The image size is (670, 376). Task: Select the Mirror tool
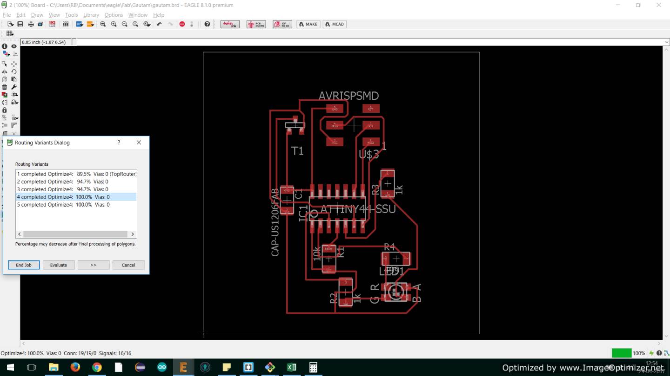tap(5, 71)
